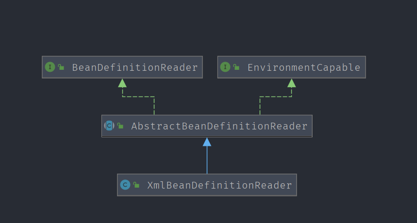Click the abstract class icon on AbstractBeanDefinitionReader

pyautogui.click(x=109, y=126)
